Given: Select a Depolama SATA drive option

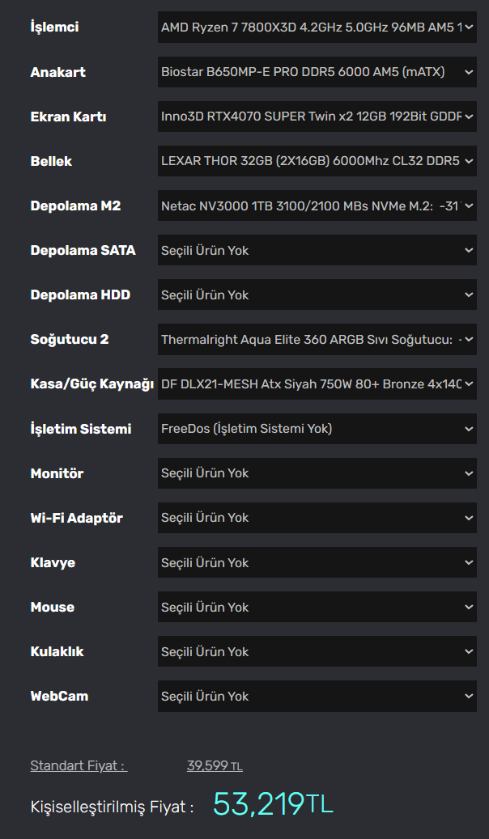Looking at the screenshot, I should tap(317, 250).
